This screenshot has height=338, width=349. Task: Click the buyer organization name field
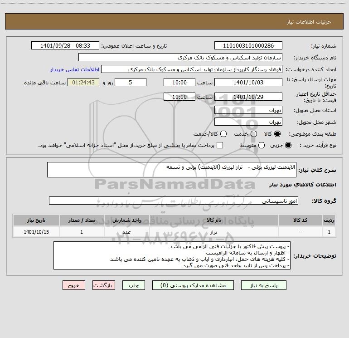[x=180, y=58]
